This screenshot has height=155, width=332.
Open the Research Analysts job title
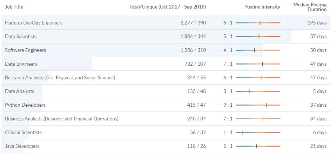pos(60,78)
